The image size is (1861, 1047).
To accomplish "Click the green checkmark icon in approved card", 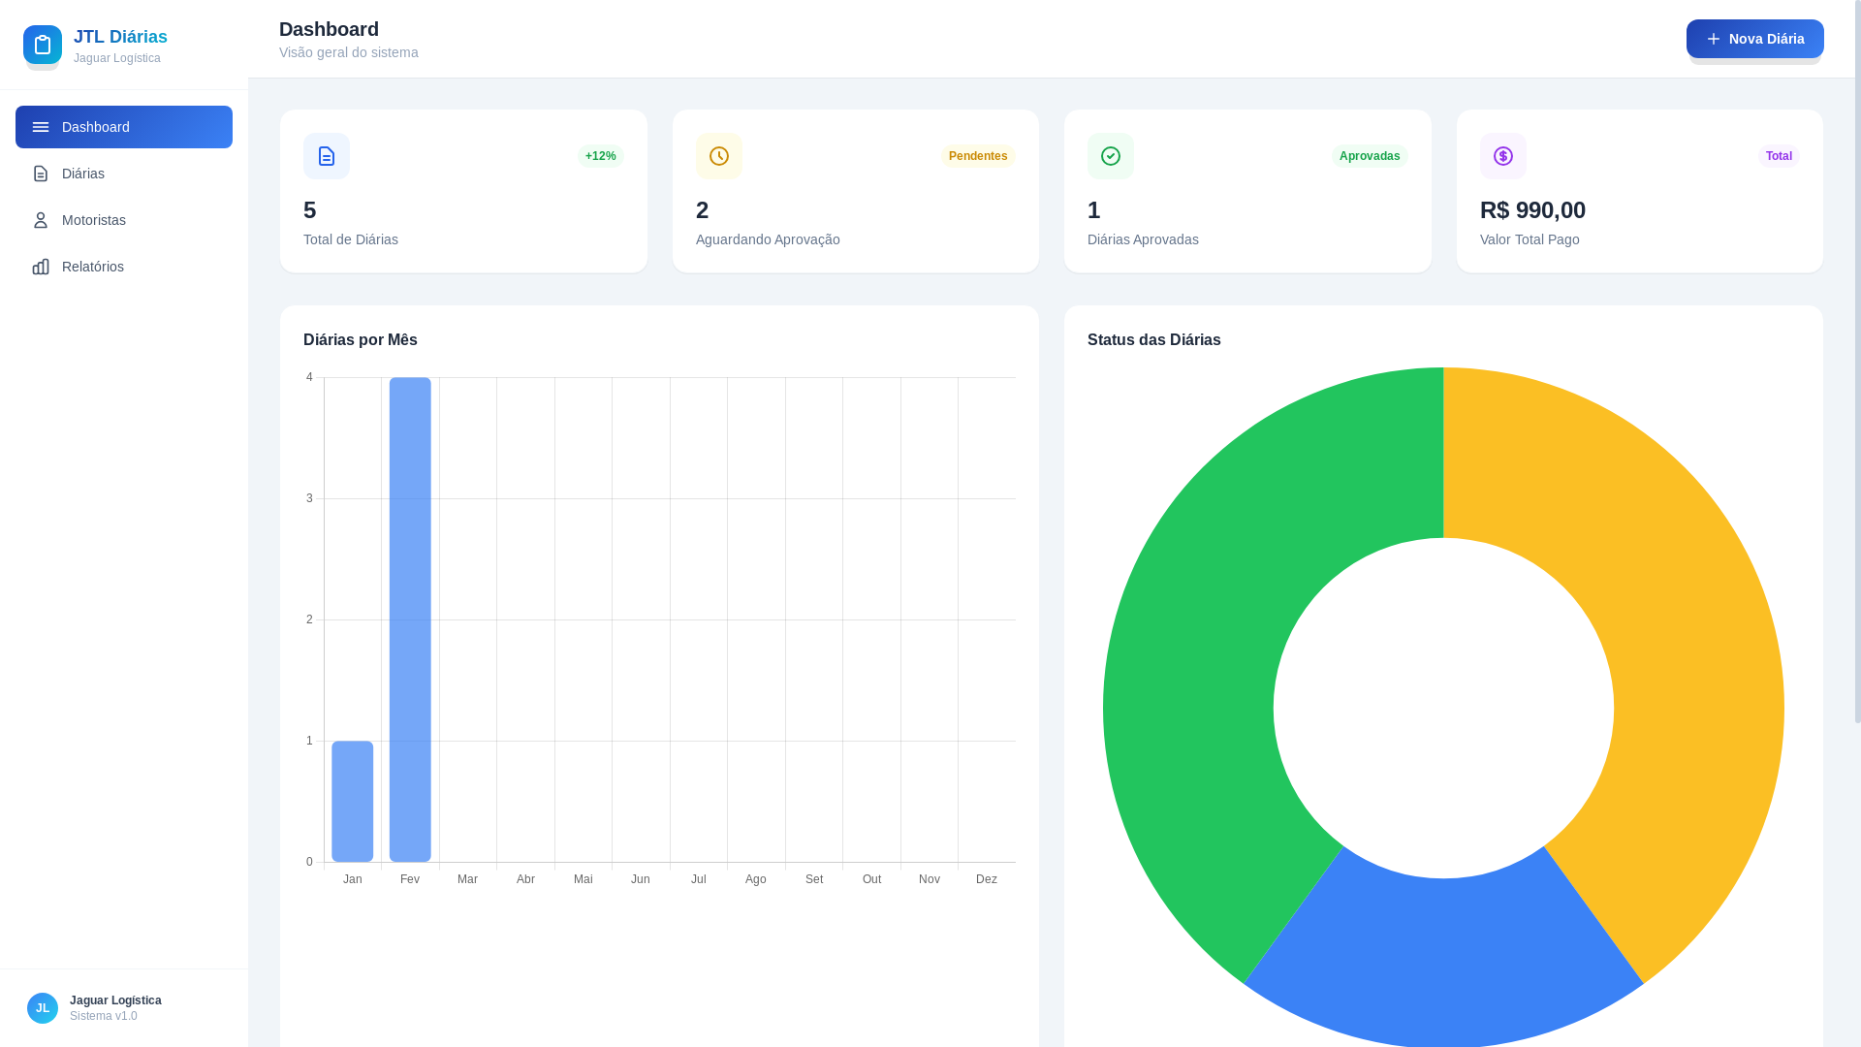I will [1111, 156].
